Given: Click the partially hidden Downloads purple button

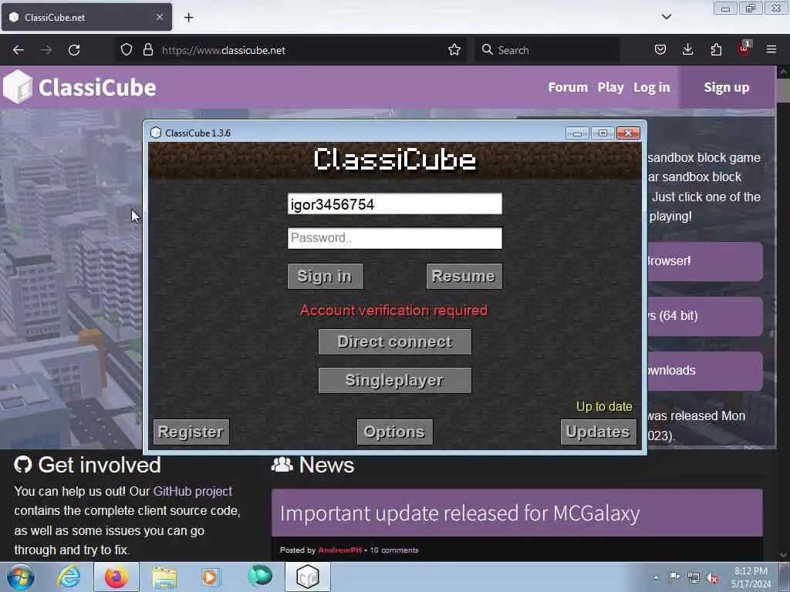Looking at the screenshot, I should pos(704,371).
